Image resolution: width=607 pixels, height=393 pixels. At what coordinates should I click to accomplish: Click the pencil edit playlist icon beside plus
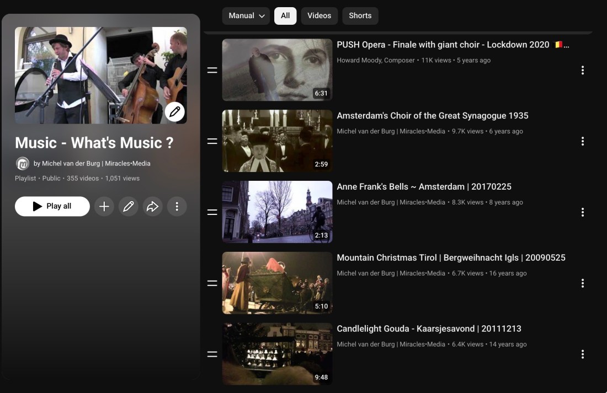[129, 206]
